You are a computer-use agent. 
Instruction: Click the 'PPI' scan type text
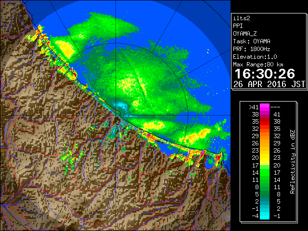coord(238,26)
